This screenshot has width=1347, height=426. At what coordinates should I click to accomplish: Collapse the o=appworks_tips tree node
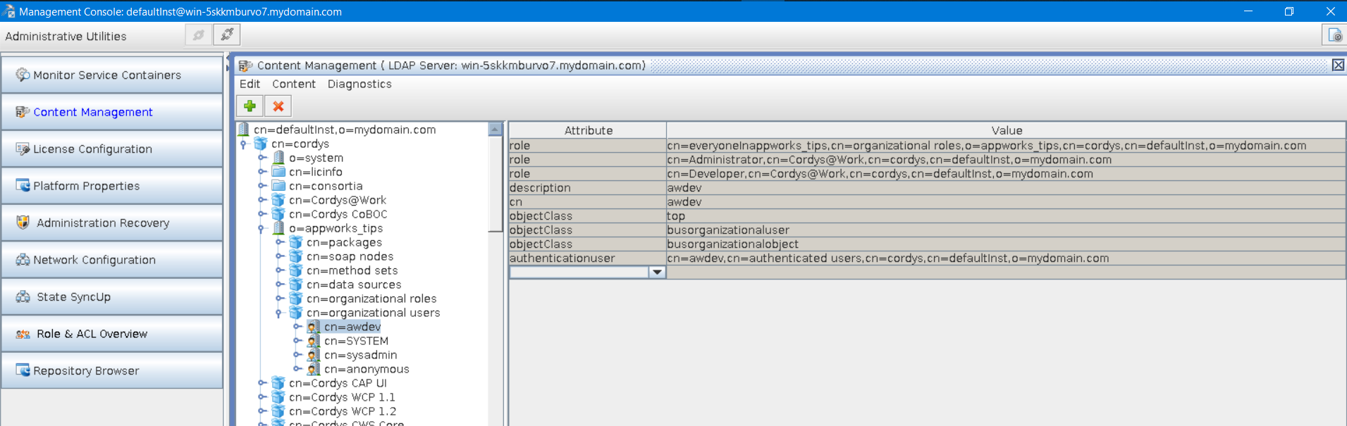click(x=262, y=228)
